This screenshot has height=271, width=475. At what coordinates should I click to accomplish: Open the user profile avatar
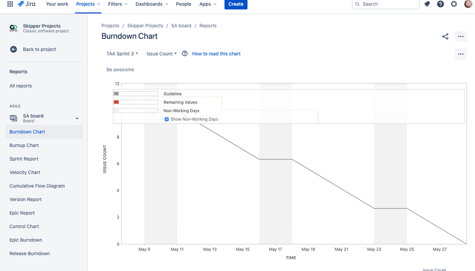[x=468, y=4]
